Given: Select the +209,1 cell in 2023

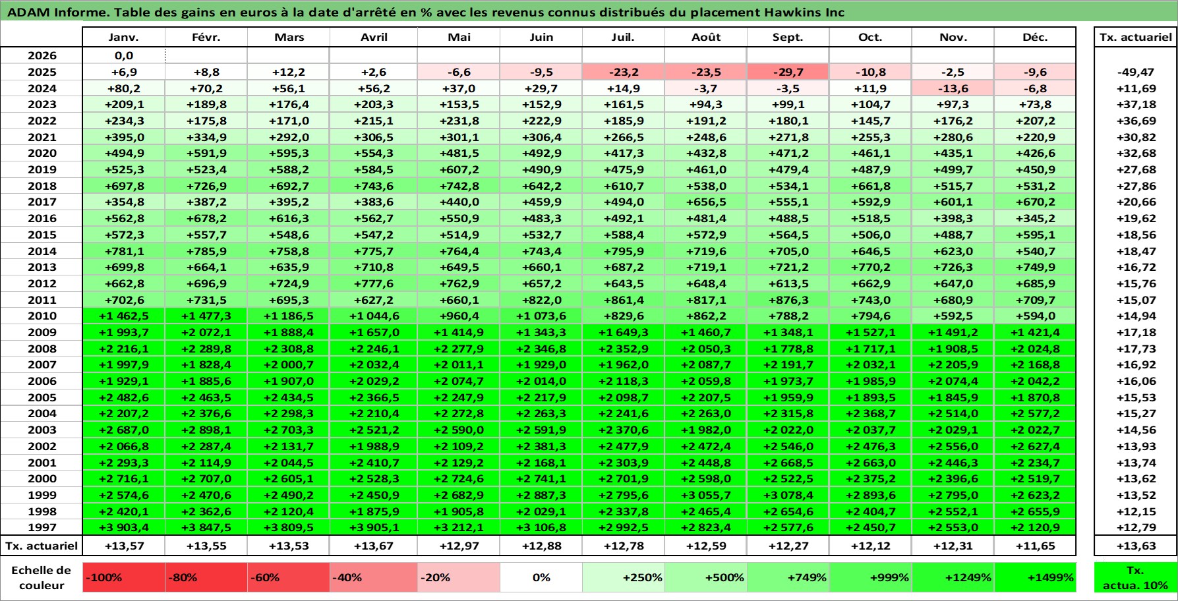Looking at the screenshot, I should (x=124, y=104).
